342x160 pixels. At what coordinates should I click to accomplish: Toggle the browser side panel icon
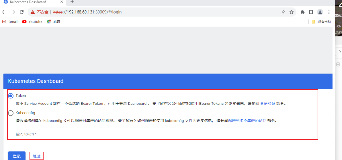pos(311,12)
